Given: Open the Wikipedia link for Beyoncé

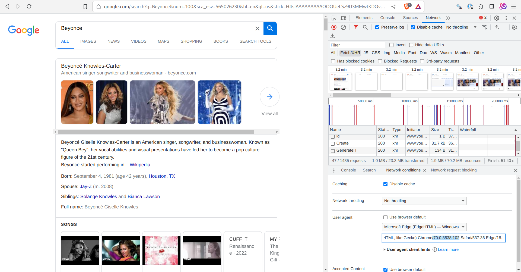Looking at the screenshot, I should coord(140,165).
